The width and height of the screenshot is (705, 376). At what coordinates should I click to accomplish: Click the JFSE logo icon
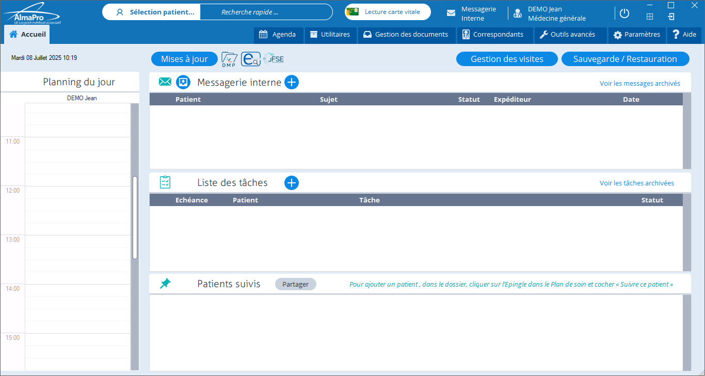(x=274, y=59)
